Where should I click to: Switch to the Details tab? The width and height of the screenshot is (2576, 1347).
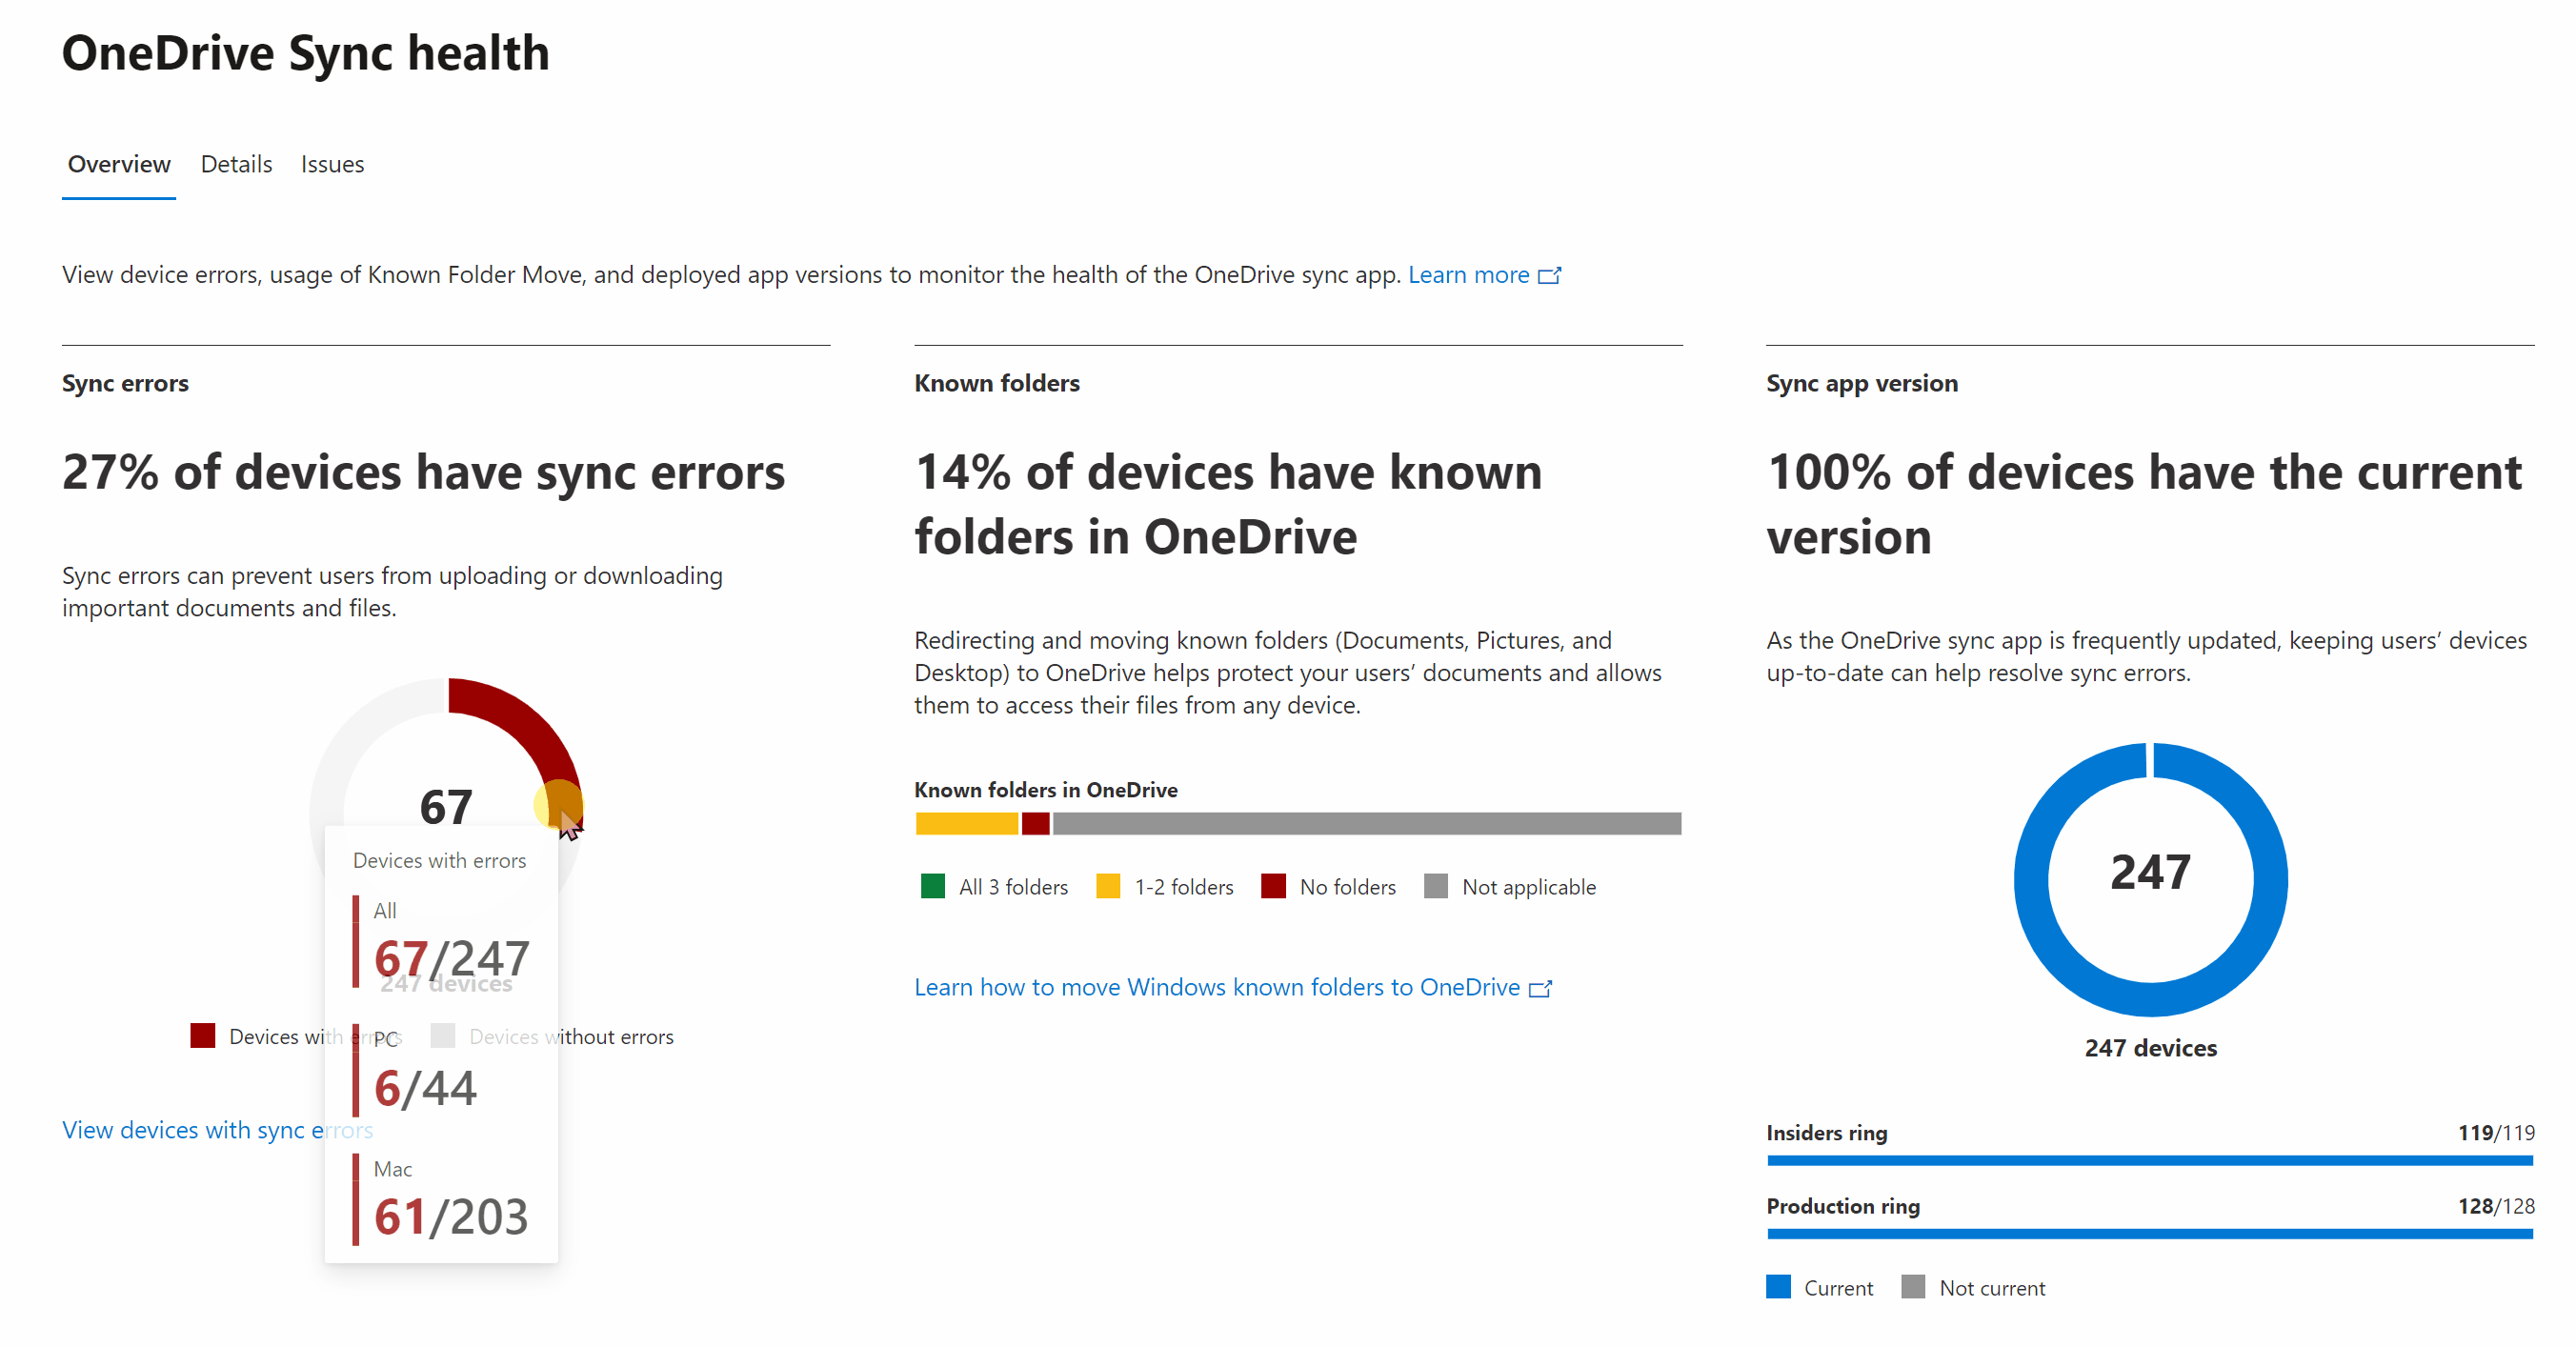coord(235,164)
